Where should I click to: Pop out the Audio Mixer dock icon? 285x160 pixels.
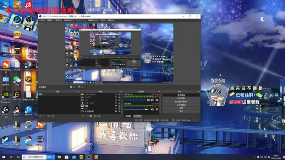coord(159,91)
